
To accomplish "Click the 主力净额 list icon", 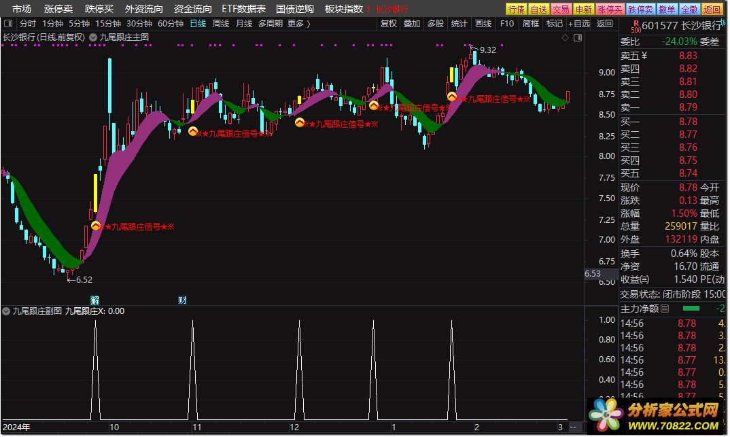I will [665, 309].
